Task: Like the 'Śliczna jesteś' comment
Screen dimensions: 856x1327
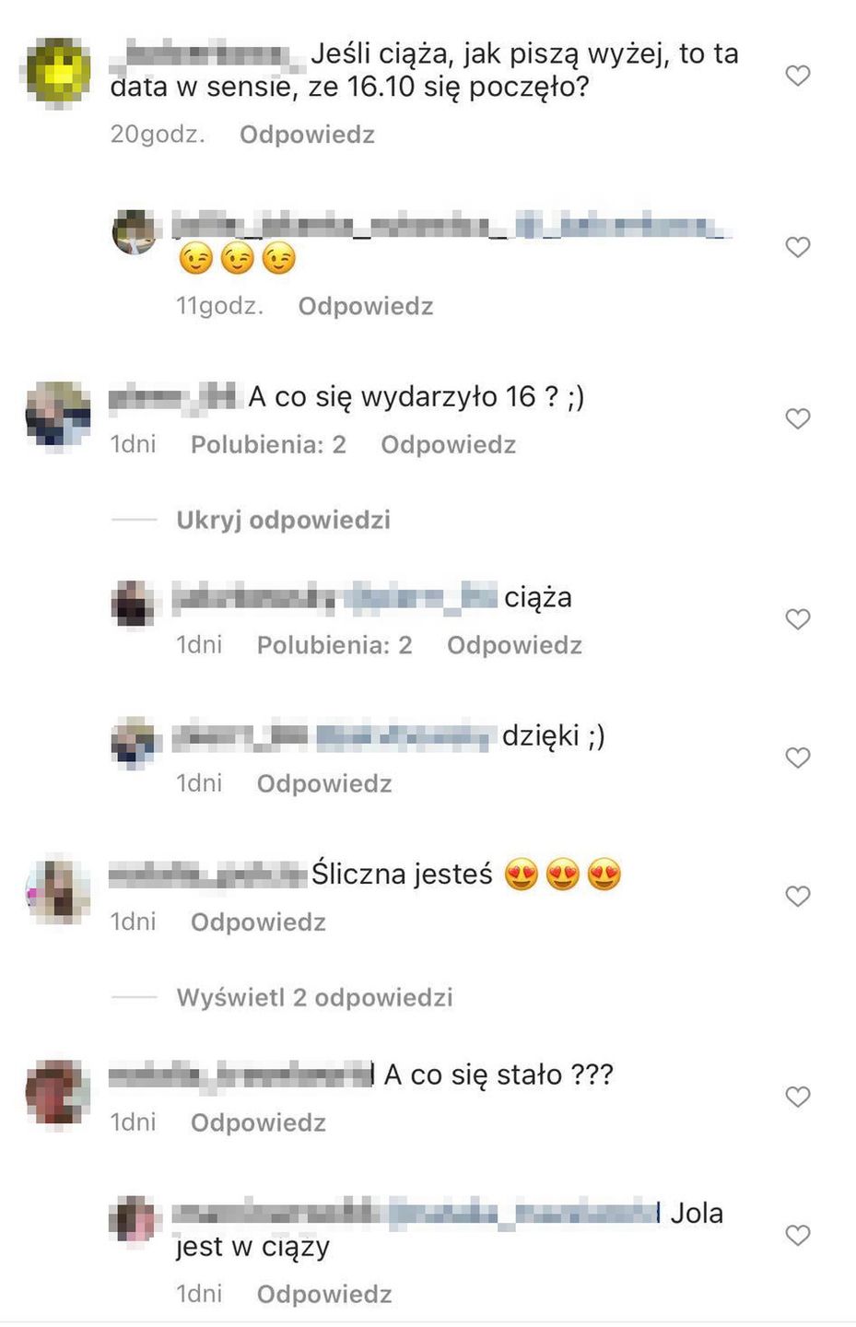Action: tap(798, 896)
